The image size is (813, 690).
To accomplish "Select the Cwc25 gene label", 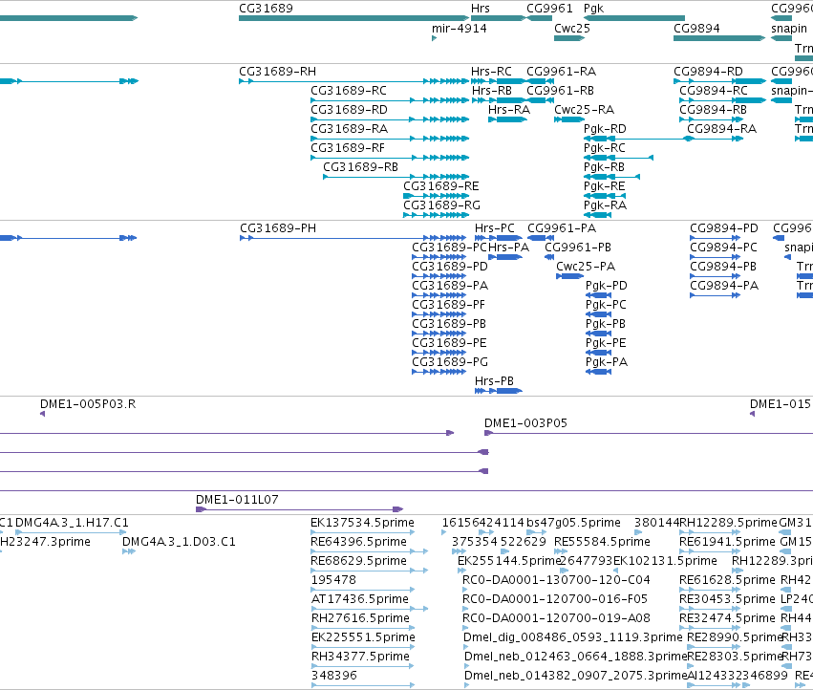I will click(x=572, y=29).
